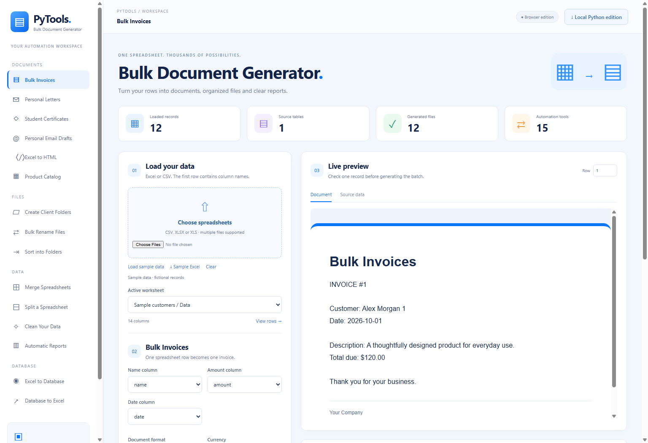Screen dimensions: 648x443
Task: Open the Active worksheet dropdown
Action: click(x=205, y=305)
